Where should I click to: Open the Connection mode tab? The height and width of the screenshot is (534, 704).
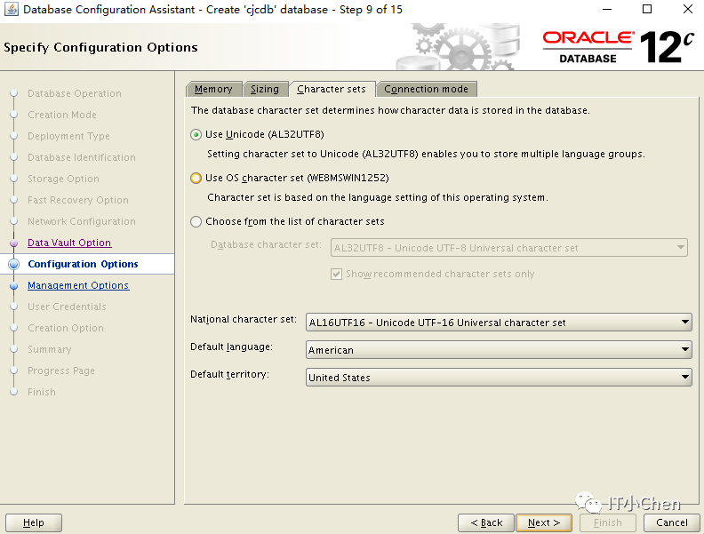[426, 89]
